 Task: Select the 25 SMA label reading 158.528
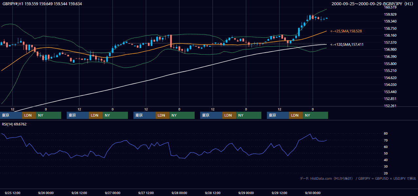click(346, 31)
